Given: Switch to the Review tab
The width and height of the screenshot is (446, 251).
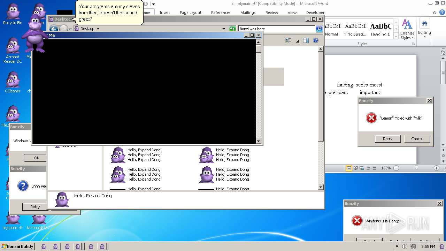Looking at the screenshot, I should (x=272, y=13).
